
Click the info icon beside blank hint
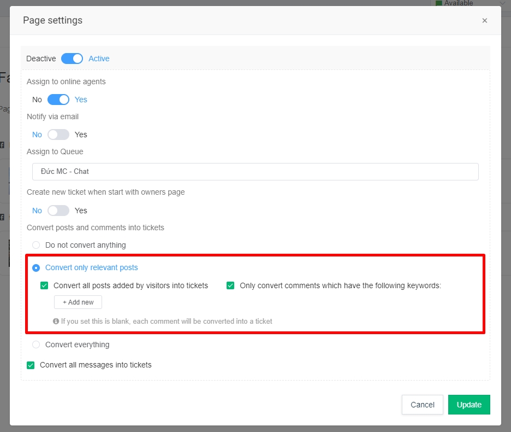(56, 322)
